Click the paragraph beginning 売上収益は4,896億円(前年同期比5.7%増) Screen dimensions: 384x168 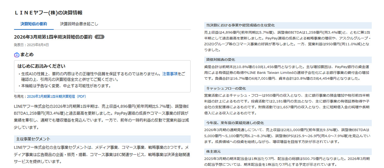(287, 41)
